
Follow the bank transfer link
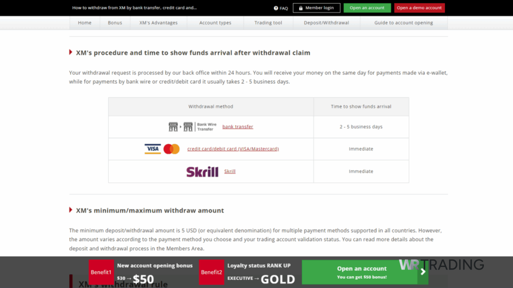[x=237, y=127]
